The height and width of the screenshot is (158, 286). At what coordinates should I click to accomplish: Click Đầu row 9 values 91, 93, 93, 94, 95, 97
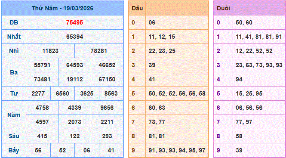(x=177, y=150)
